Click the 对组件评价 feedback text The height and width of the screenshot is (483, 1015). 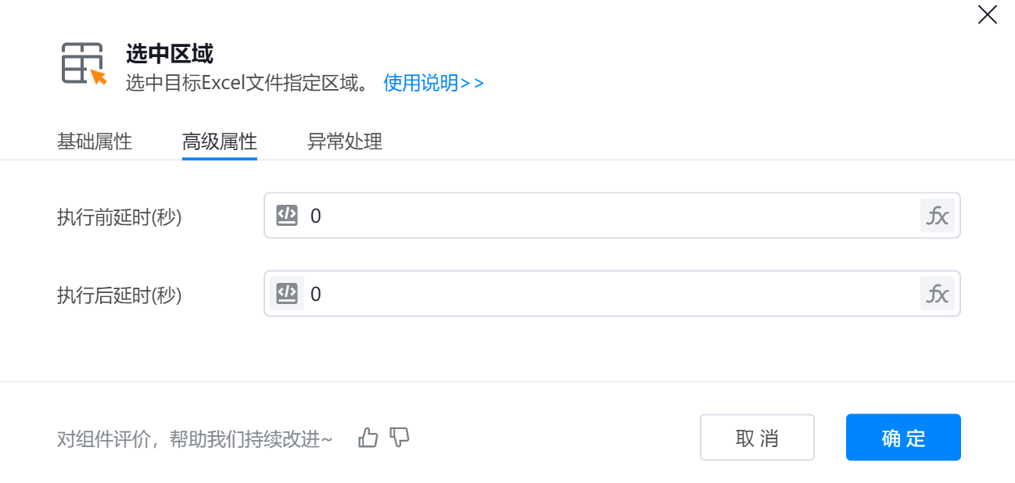pos(195,438)
